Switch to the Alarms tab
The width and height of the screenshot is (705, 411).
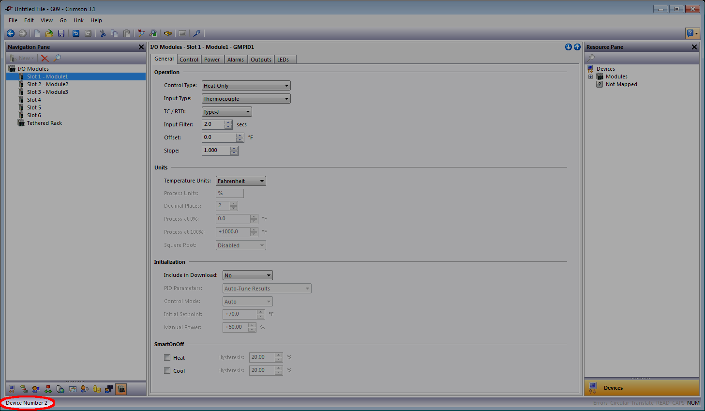pos(236,60)
